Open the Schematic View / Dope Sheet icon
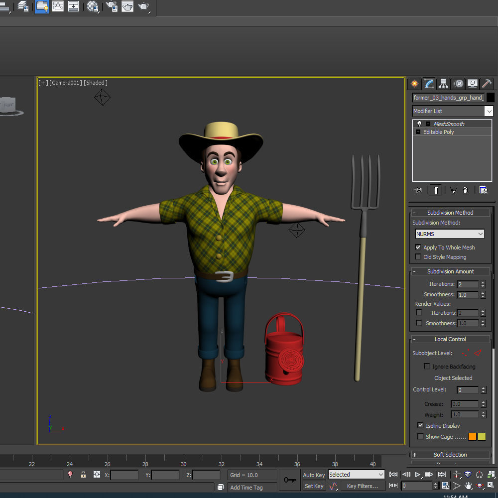This screenshot has width=498, height=498. [73, 6]
